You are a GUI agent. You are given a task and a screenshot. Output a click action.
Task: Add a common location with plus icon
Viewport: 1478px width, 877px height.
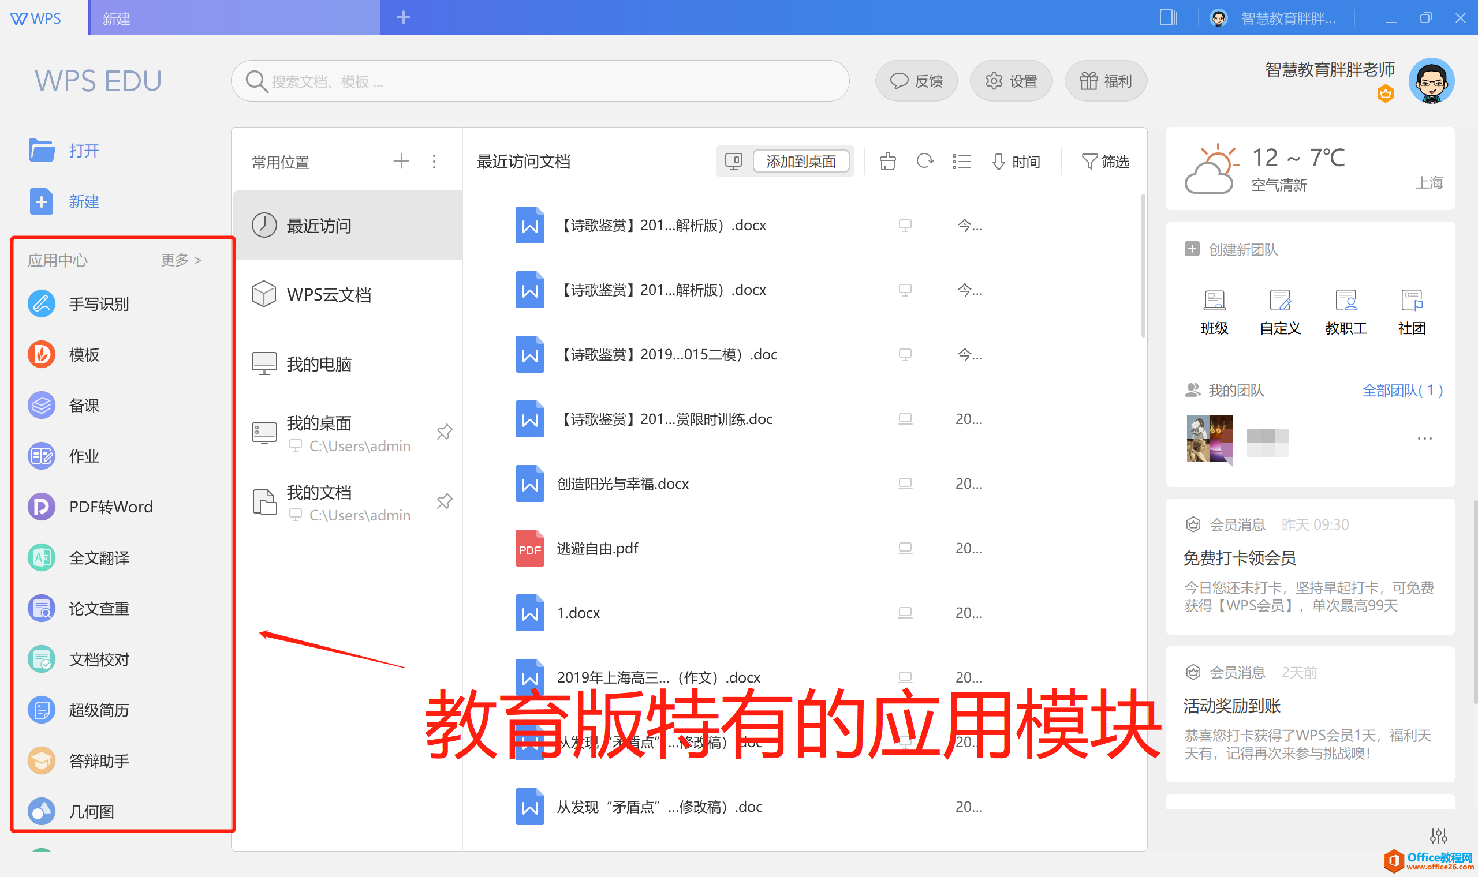pyautogui.click(x=401, y=161)
